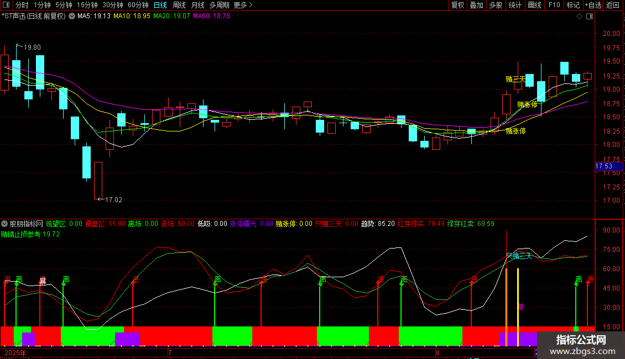Select the 30分钟 period tab

tap(113, 5)
